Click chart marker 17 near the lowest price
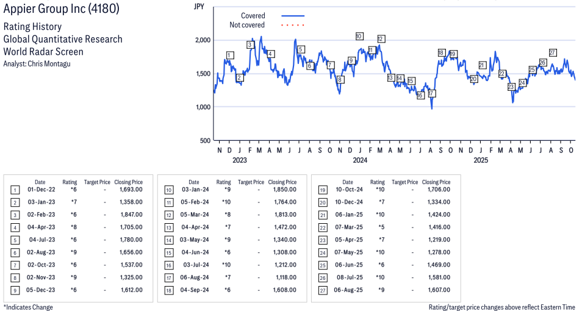The height and width of the screenshot is (311, 582). [x=431, y=93]
